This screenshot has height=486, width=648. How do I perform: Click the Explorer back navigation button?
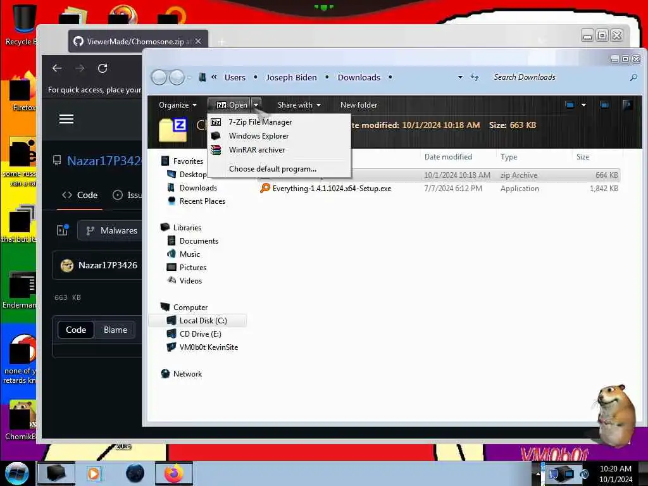coord(159,77)
